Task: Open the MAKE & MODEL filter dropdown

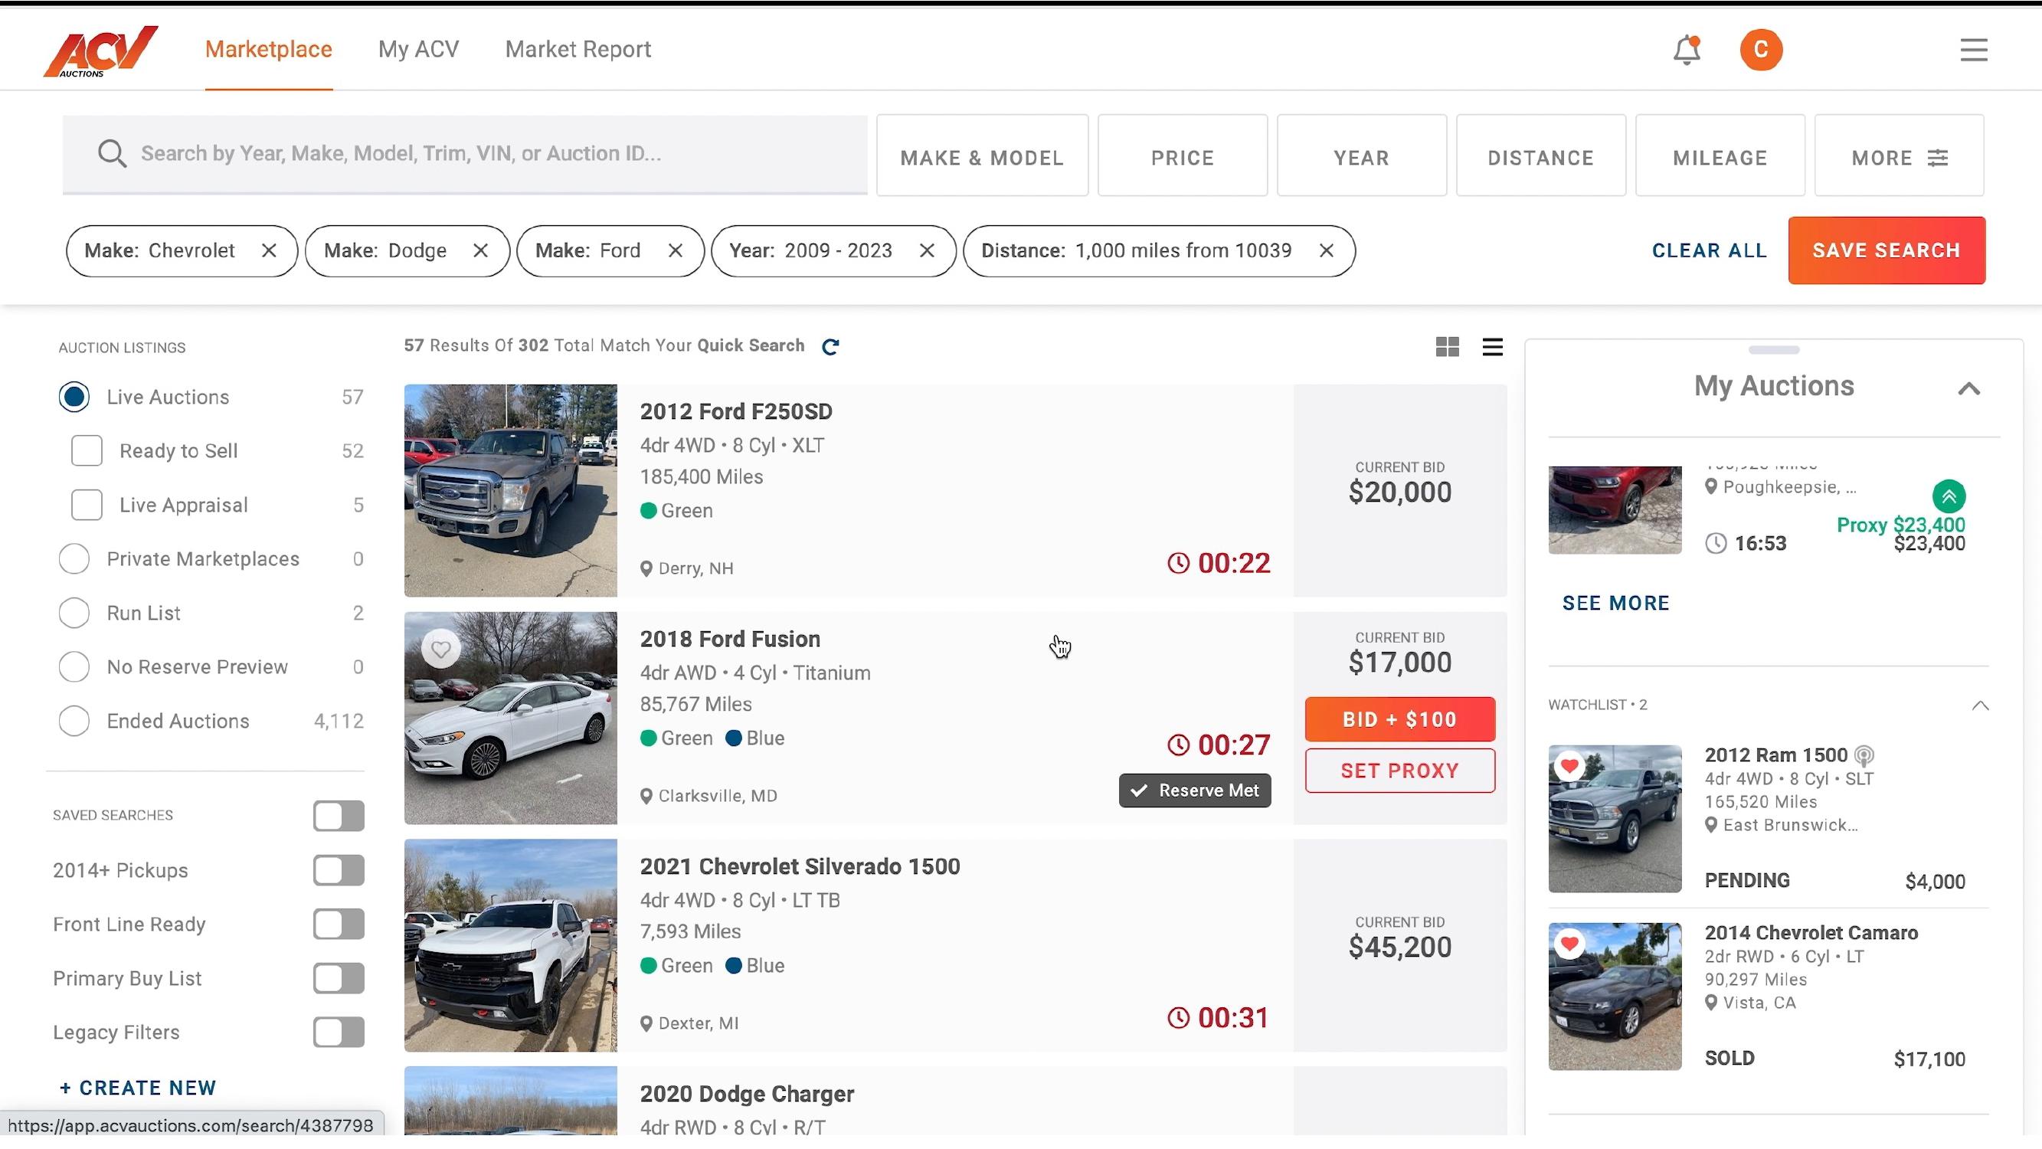Action: (x=982, y=155)
